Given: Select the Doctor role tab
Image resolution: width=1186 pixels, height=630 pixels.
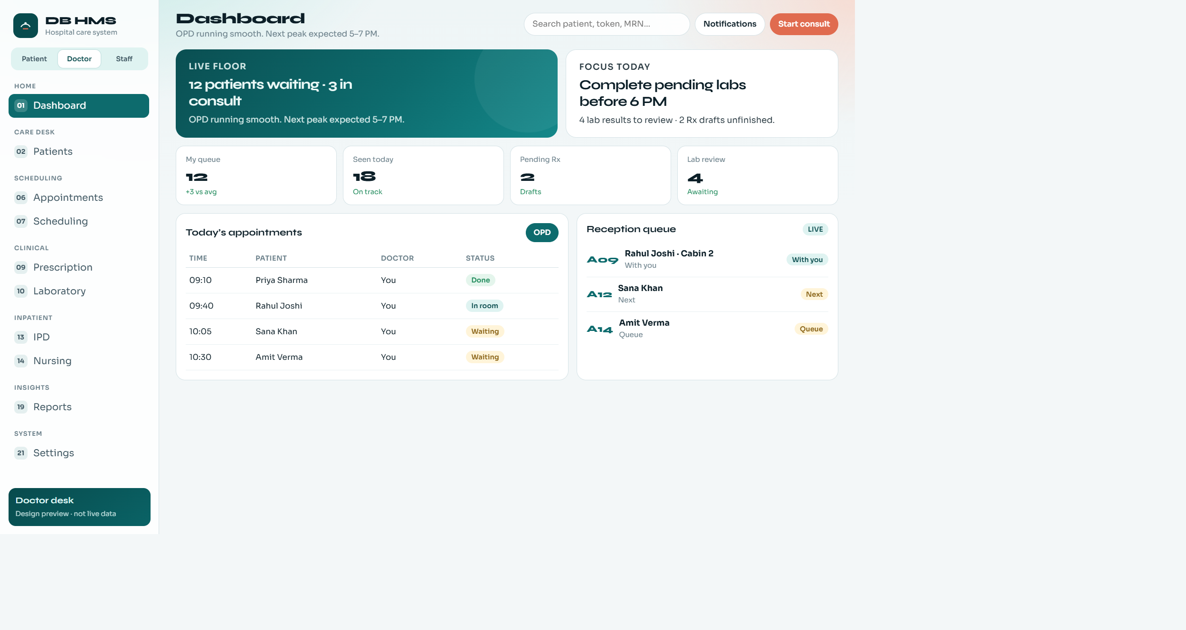Looking at the screenshot, I should tap(79, 59).
